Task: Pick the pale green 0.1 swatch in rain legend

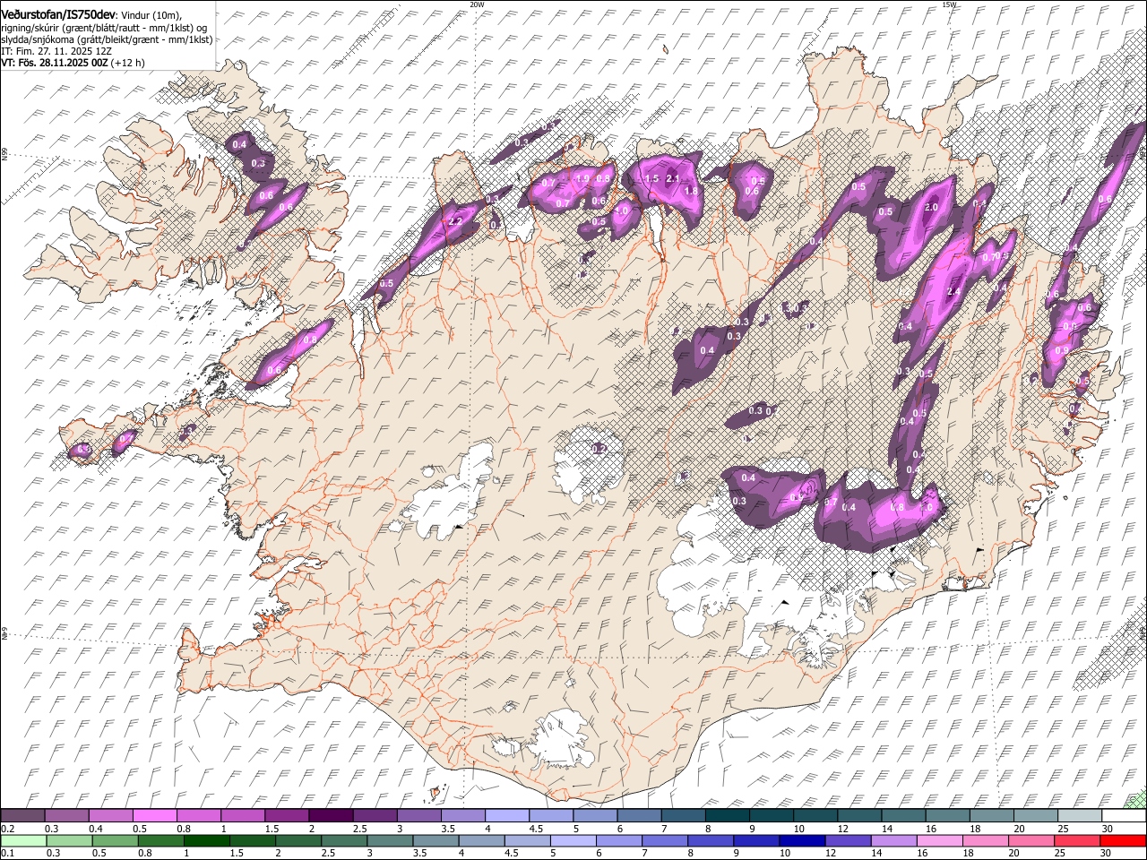Action: tap(22, 840)
